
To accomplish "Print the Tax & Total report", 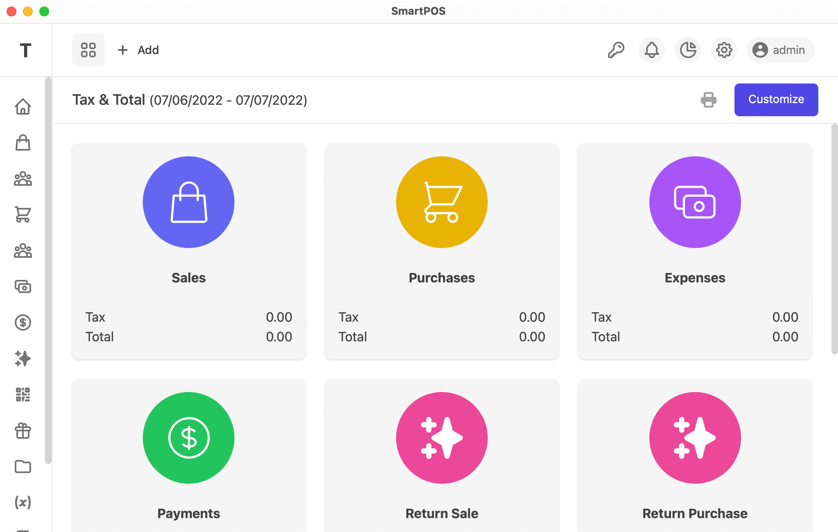I will pyautogui.click(x=708, y=100).
